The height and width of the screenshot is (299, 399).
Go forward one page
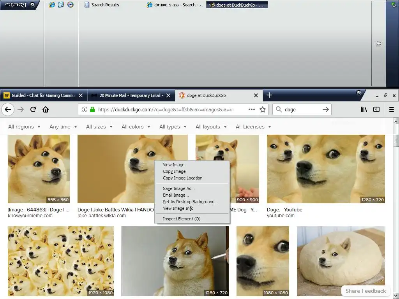pos(21,109)
